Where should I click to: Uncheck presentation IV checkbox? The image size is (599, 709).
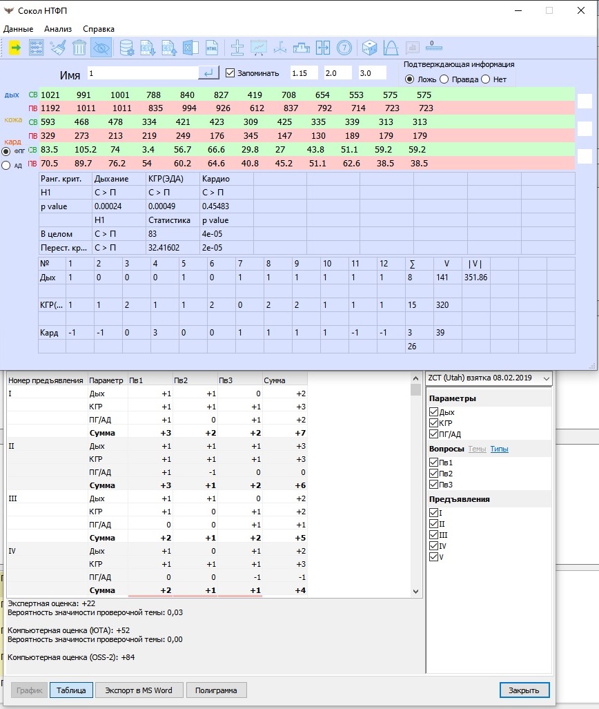[433, 546]
